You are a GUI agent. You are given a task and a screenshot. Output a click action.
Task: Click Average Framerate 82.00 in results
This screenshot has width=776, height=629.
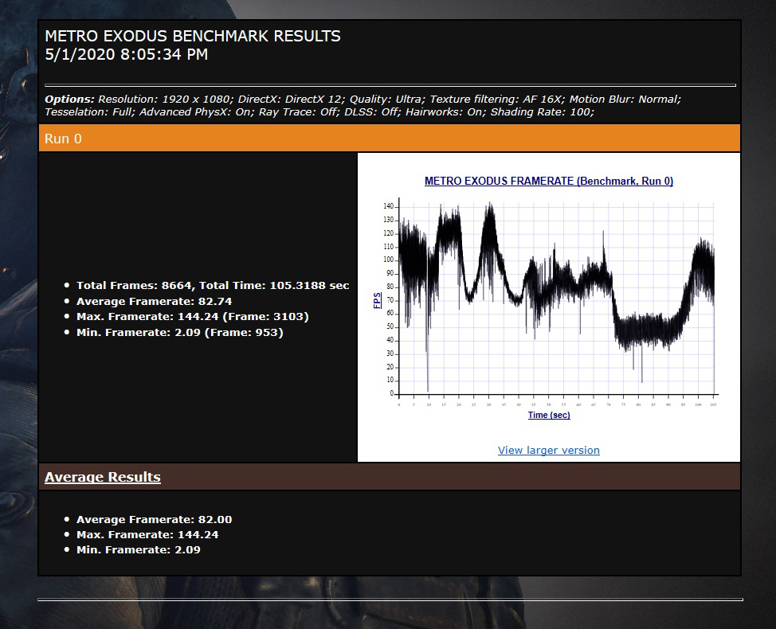pos(154,519)
